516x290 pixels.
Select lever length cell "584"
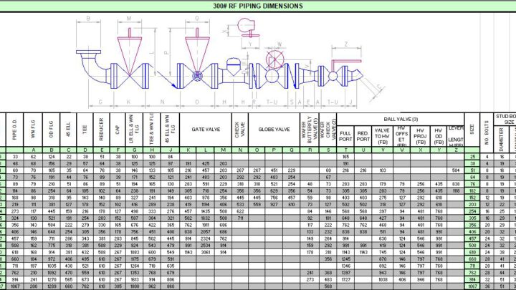click(456, 170)
